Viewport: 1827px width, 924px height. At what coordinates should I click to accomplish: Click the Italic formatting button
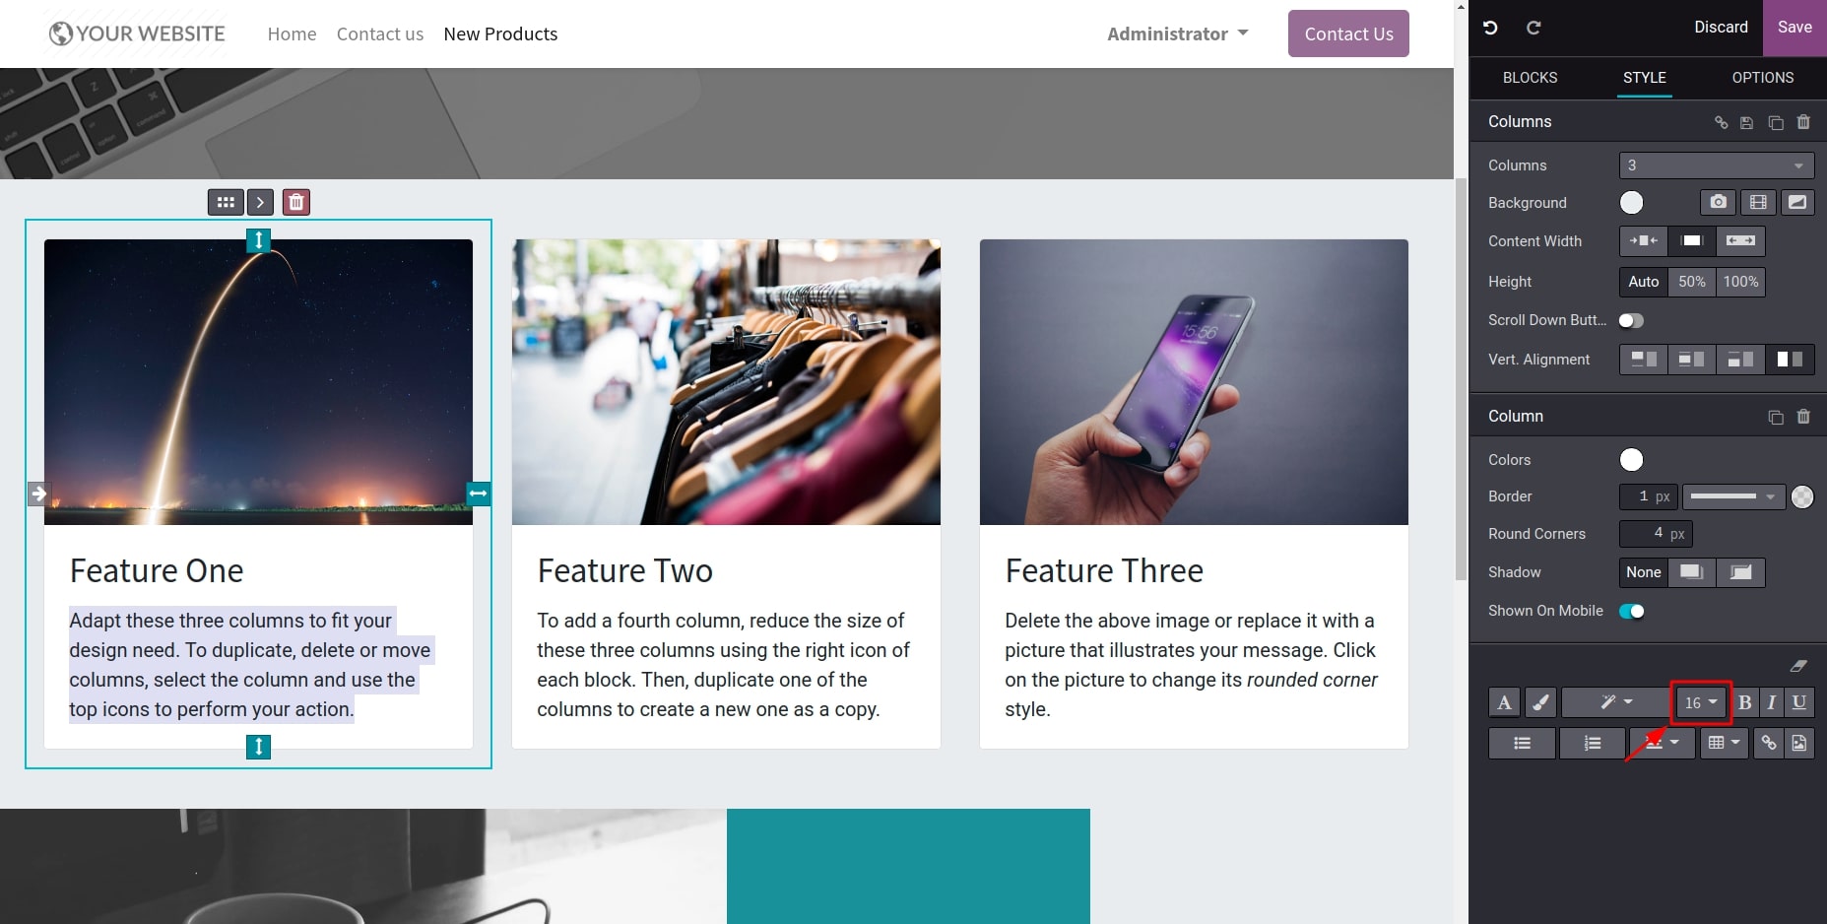[1771, 702]
